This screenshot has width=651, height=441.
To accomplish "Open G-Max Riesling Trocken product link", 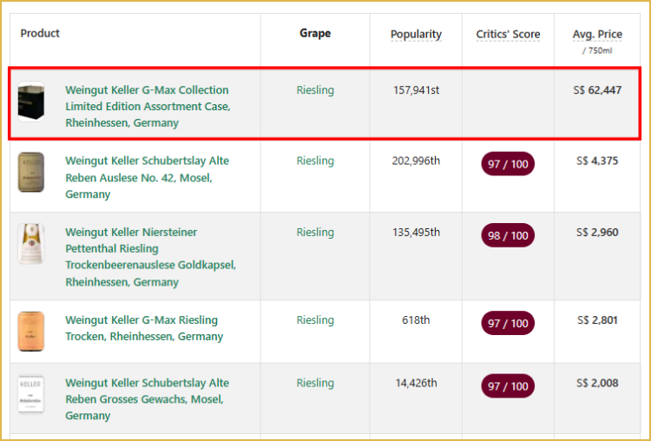I will point(144,328).
